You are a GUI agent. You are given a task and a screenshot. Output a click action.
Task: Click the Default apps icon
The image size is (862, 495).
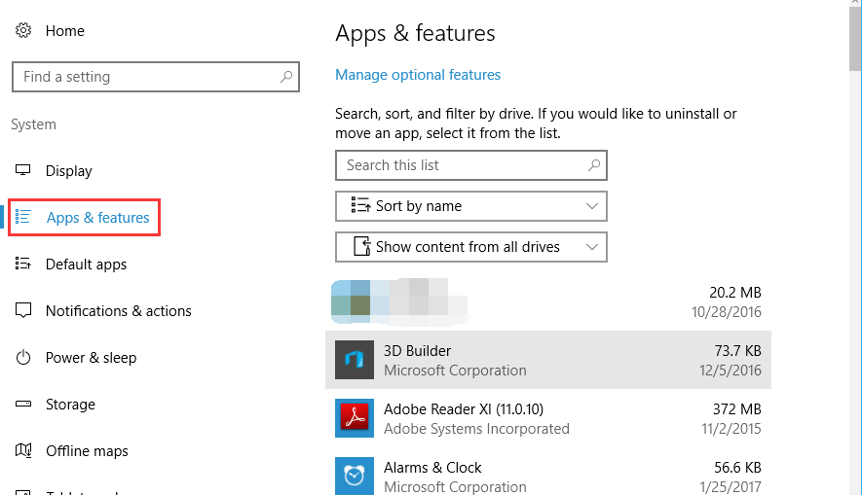(23, 264)
